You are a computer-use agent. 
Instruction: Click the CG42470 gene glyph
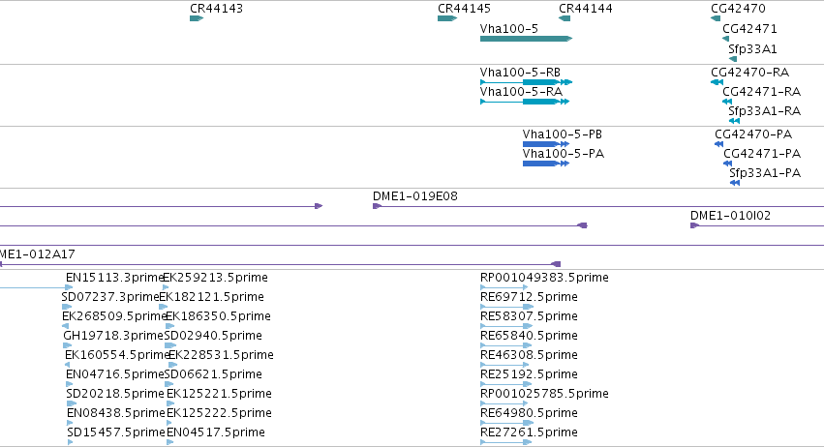[716, 18]
